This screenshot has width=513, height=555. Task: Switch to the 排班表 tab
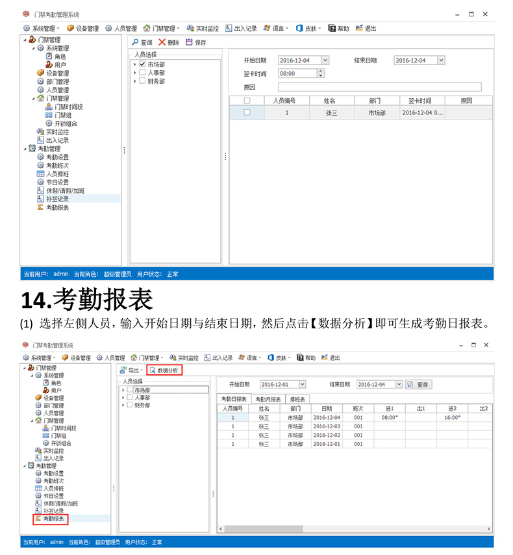[298, 399]
